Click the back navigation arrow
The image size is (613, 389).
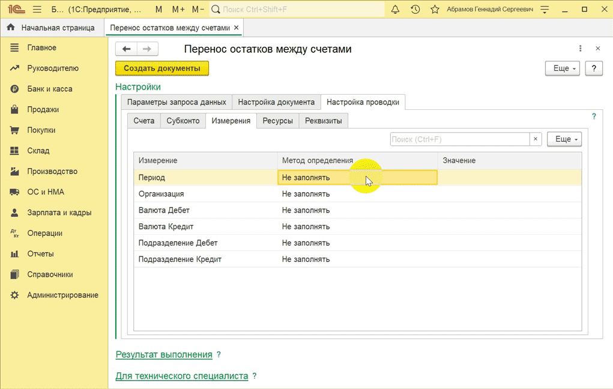click(126, 49)
